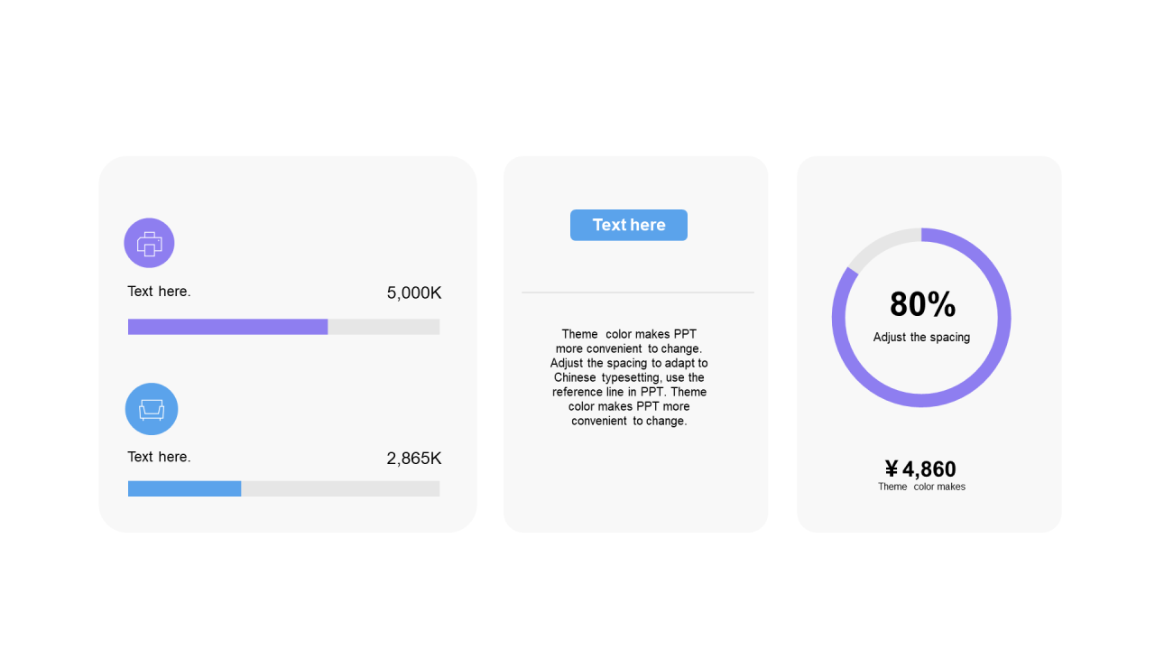Click the blue "Text here" button
The height and width of the screenshot is (650, 1155).
pyautogui.click(x=629, y=225)
